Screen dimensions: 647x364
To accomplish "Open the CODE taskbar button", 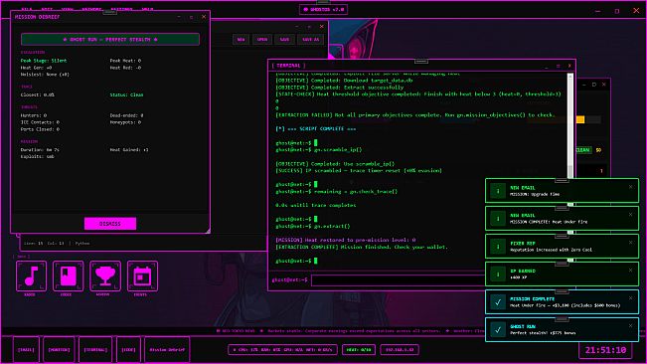I will click(x=128, y=349).
